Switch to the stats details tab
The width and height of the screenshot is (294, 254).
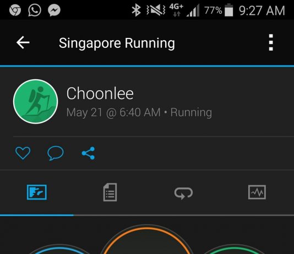click(x=110, y=192)
